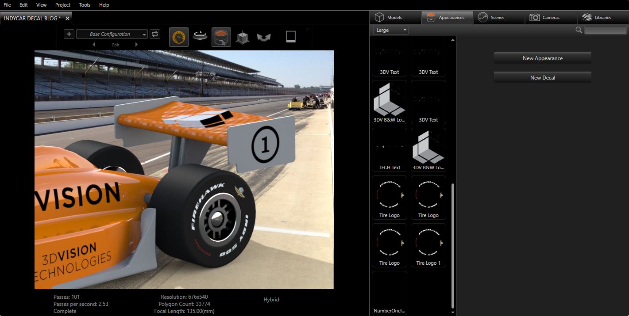Click the right arrow next to Edit
The width and height of the screenshot is (629, 316).
coord(136,45)
